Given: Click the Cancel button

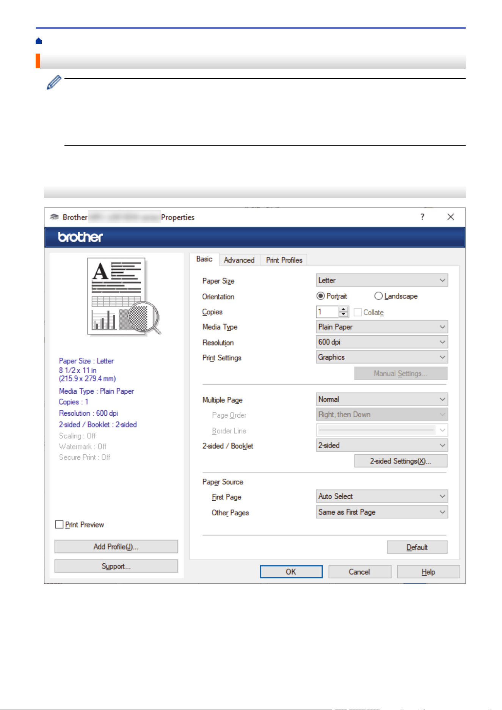Looking at the screenshot, I should pos(359,572).
